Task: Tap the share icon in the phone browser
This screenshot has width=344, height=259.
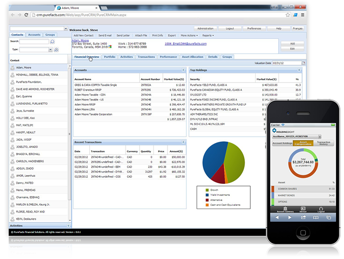Action: click(303, 217)
